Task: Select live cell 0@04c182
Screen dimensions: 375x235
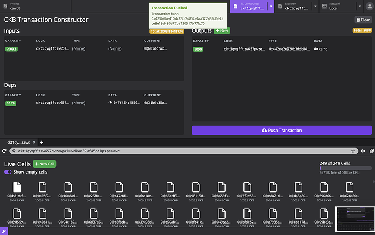Action: click(x=68, y=218)
